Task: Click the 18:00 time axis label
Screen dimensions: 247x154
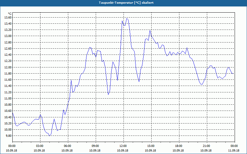Action: (x=179, y=146)
